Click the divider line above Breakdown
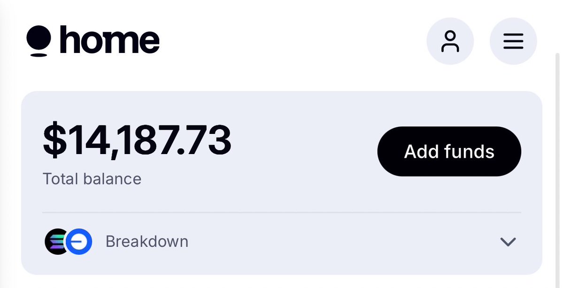 pos(282,213)
